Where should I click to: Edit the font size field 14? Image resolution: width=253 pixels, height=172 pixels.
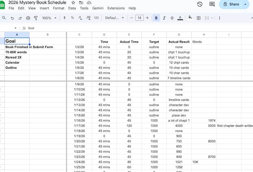[140, 18]
